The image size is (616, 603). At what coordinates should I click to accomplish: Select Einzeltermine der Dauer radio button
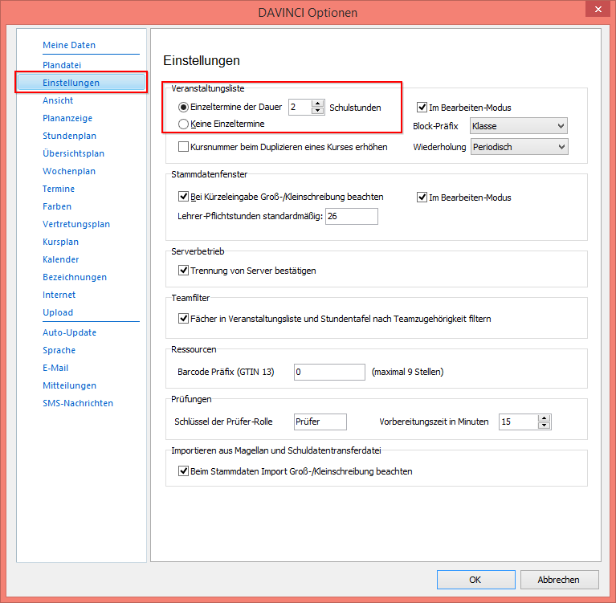pyautogui.click(x=183, y=107)
